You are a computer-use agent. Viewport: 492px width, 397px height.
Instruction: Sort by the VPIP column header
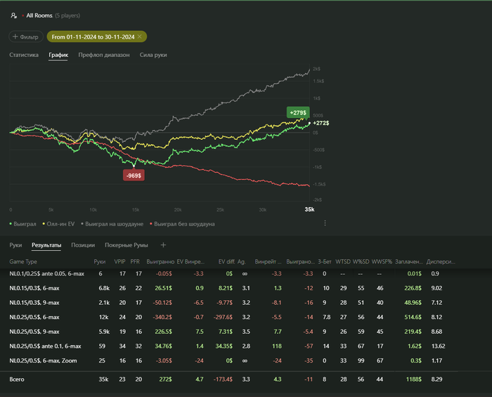(x=119, y=261)
